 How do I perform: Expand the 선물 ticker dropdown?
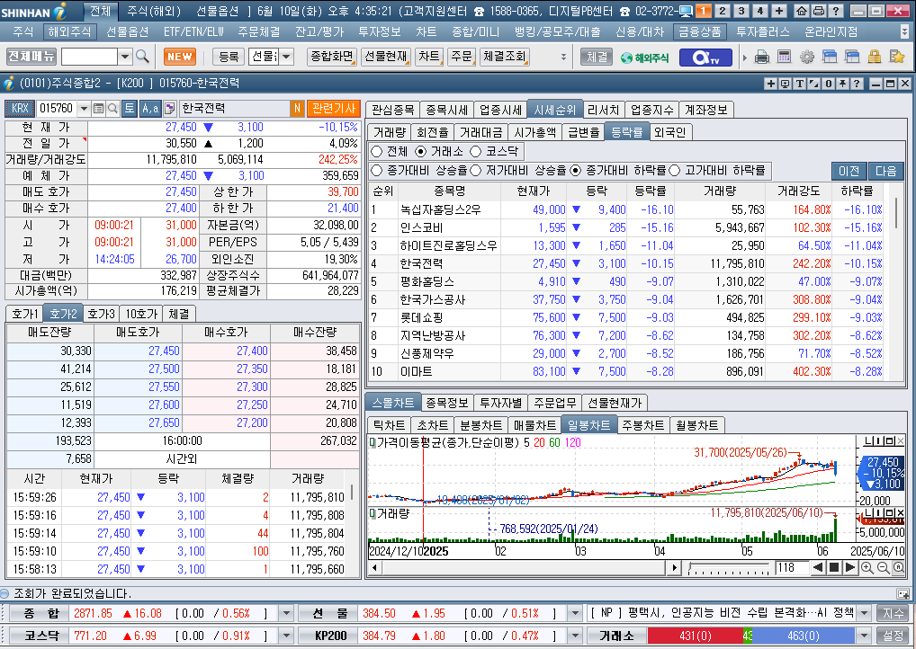[x=575, y=613]
